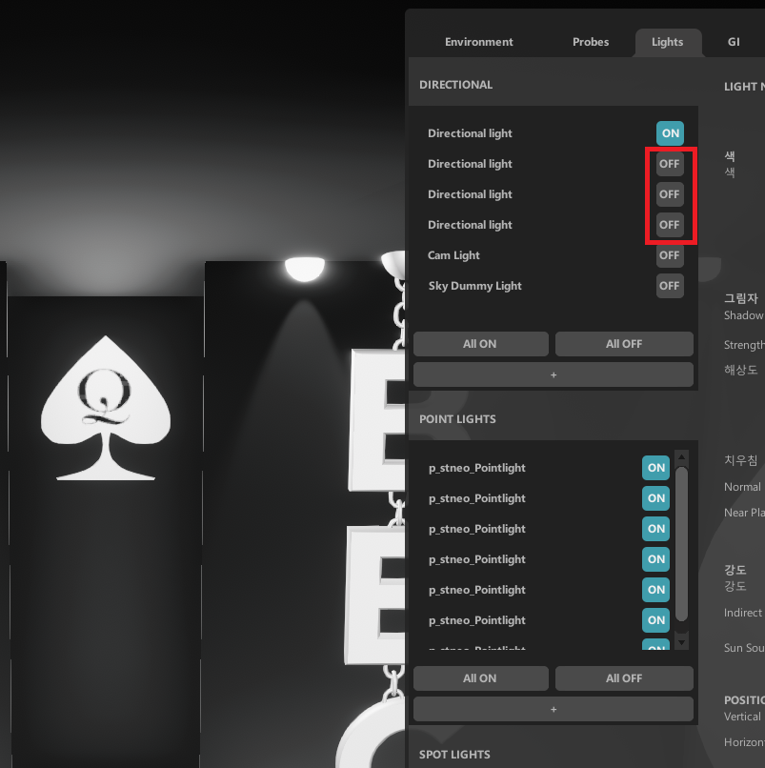
Task: Click the 치우침 bias heading
Action: coord(741,460)
